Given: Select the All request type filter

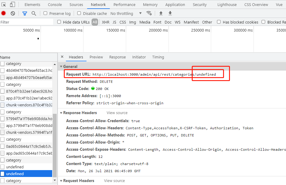Looking at the screenshot, I should 95,22.
